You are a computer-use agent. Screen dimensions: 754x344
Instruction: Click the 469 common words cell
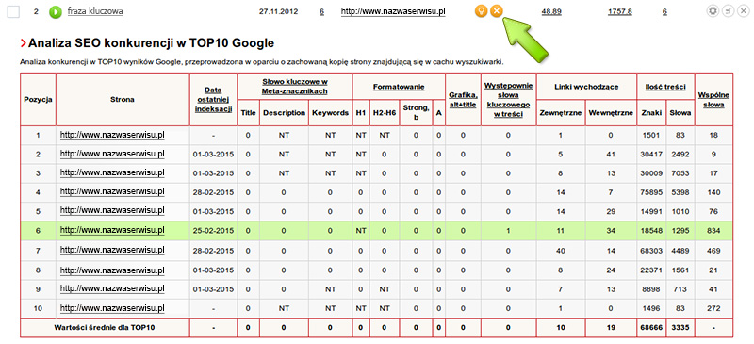coord(713,251)
